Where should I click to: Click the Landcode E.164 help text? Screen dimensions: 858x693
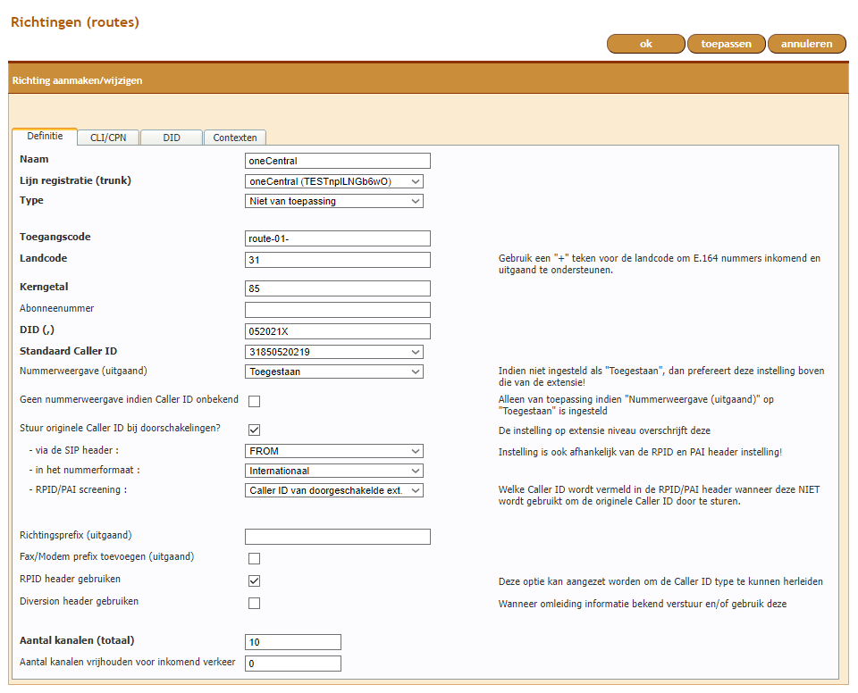(660, 264)
